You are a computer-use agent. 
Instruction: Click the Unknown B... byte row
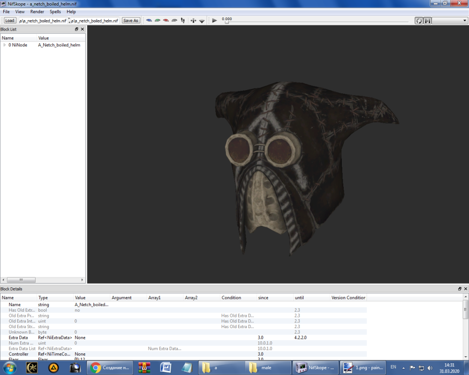[184, 332]
